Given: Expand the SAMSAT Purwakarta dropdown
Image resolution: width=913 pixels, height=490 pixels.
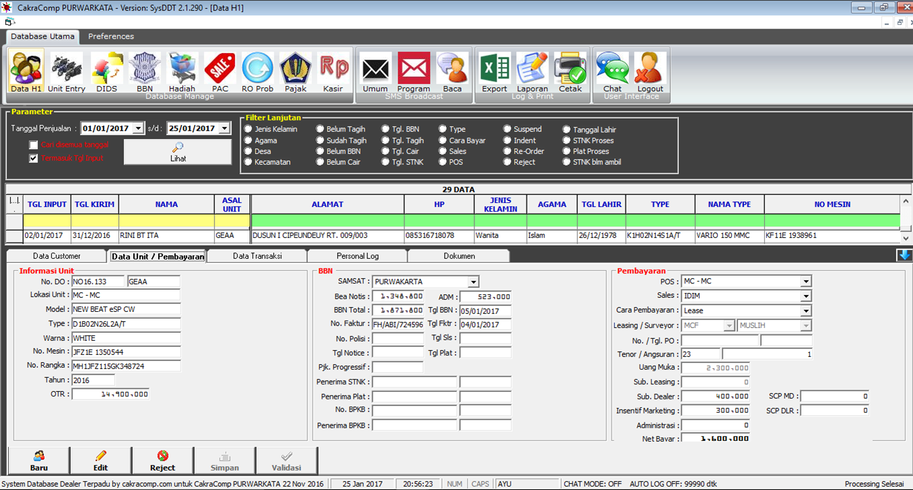Looking at the screenshot, I should coord(474,282).
